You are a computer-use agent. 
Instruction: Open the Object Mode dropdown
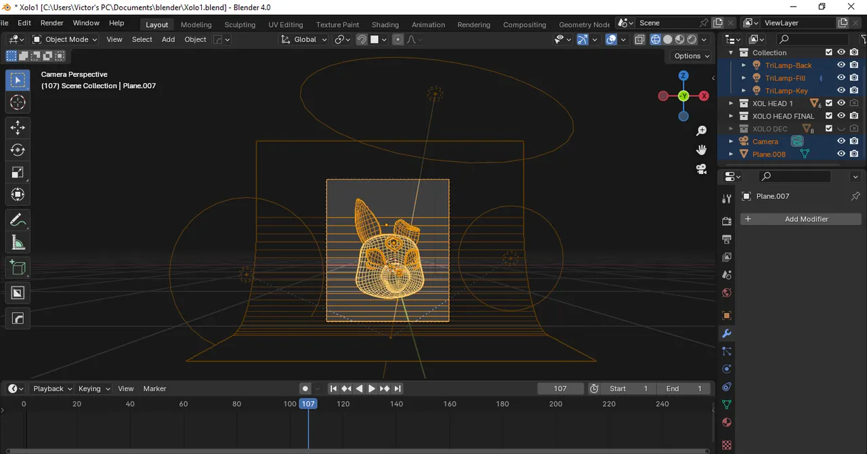tap(65, 39)
